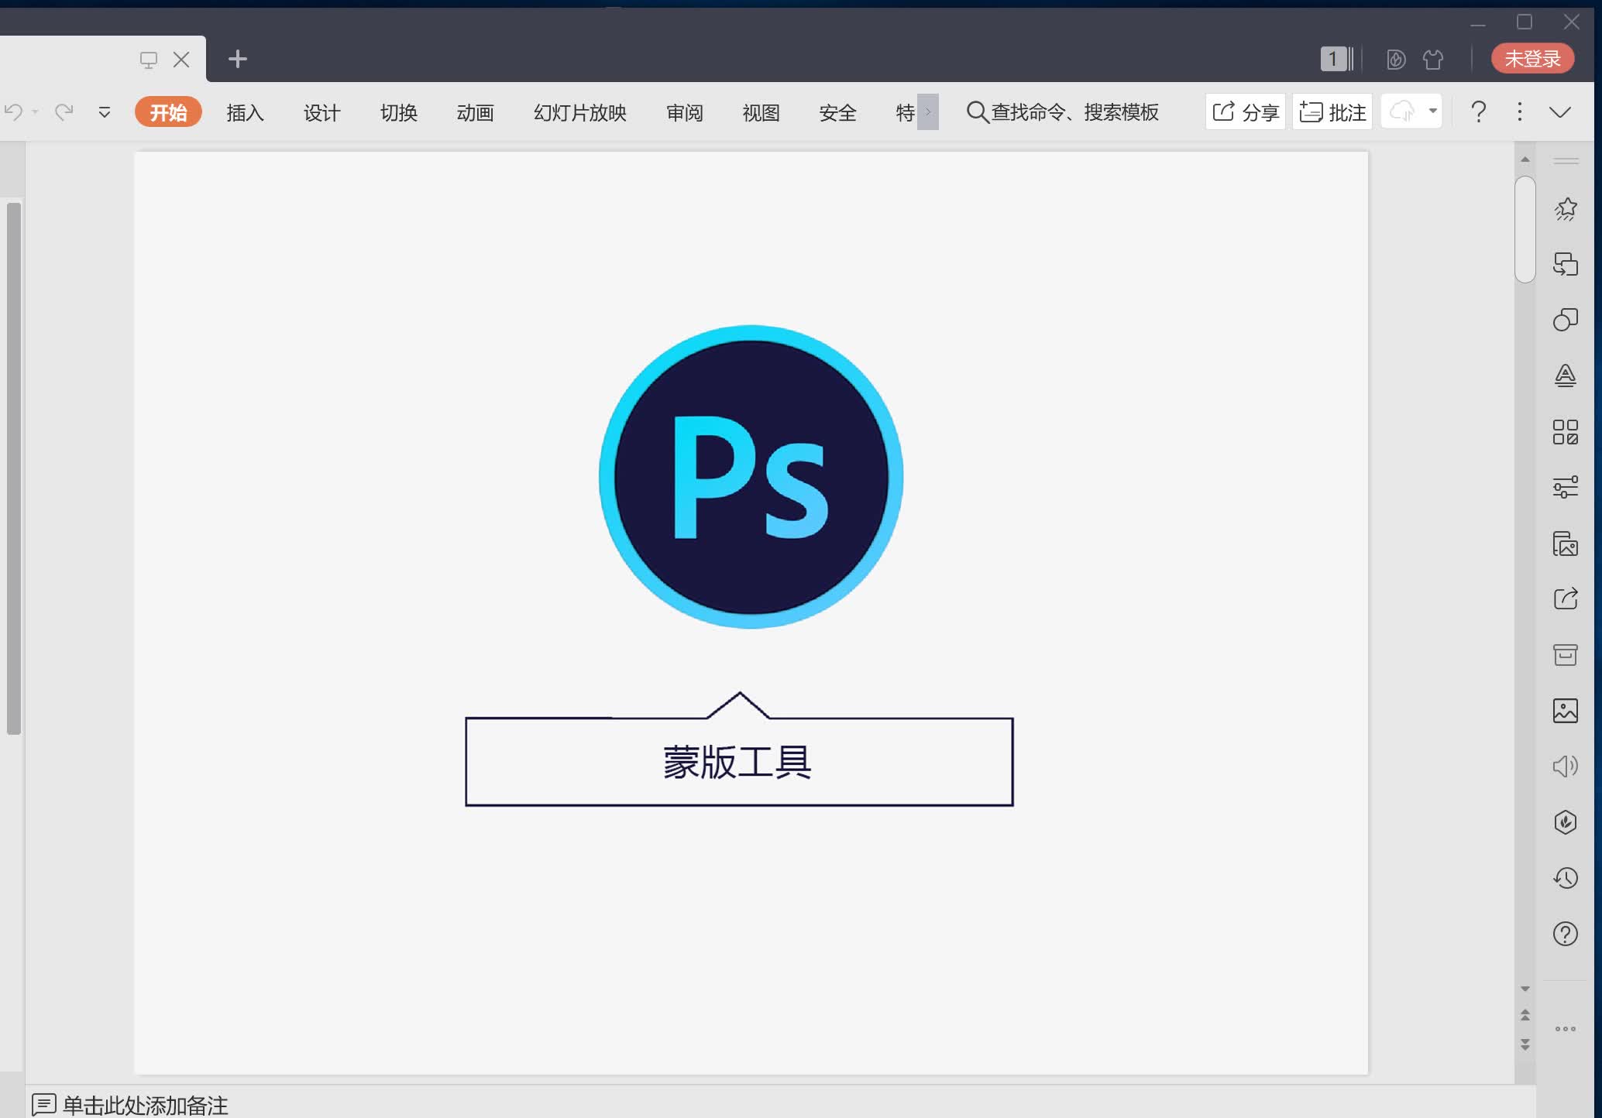Viewport: 1602px width, 1118px height.
Task: Open the 幻灯片放映 tab
Action: pyautogui.click(x=579, y=113)
